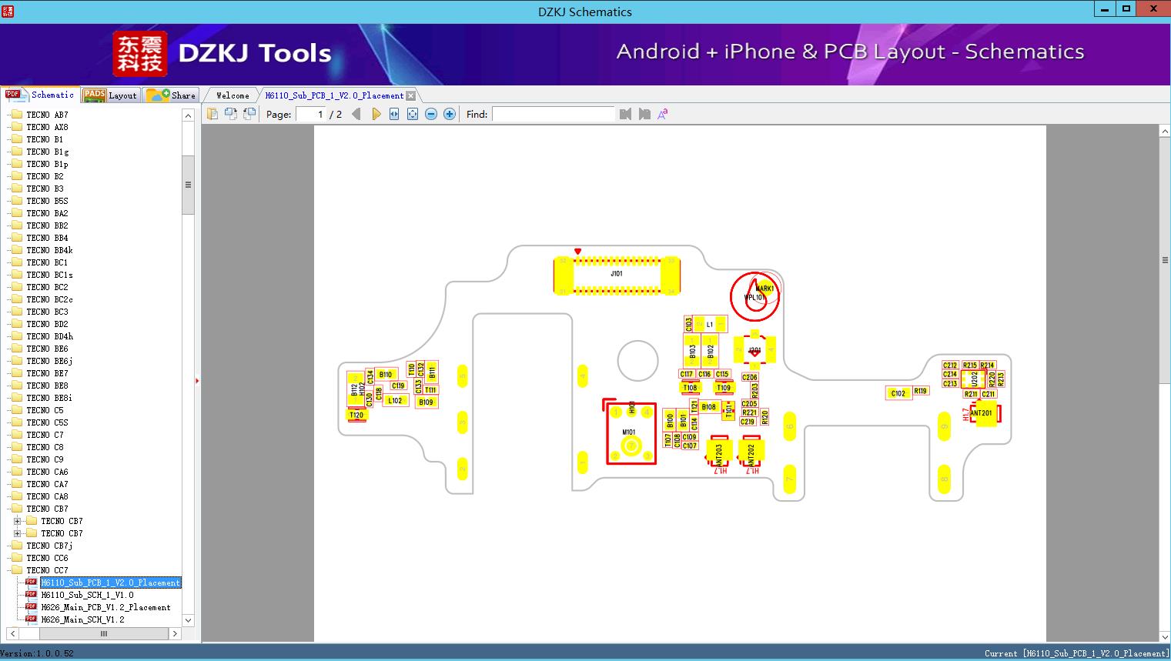Select the TECNO C5S folder
Viewport: 1171px width, 661px height.
click(x=47, y=422)
